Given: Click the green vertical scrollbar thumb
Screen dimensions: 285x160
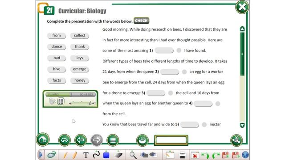Looking at the screenshot, I should pos(242,54).
